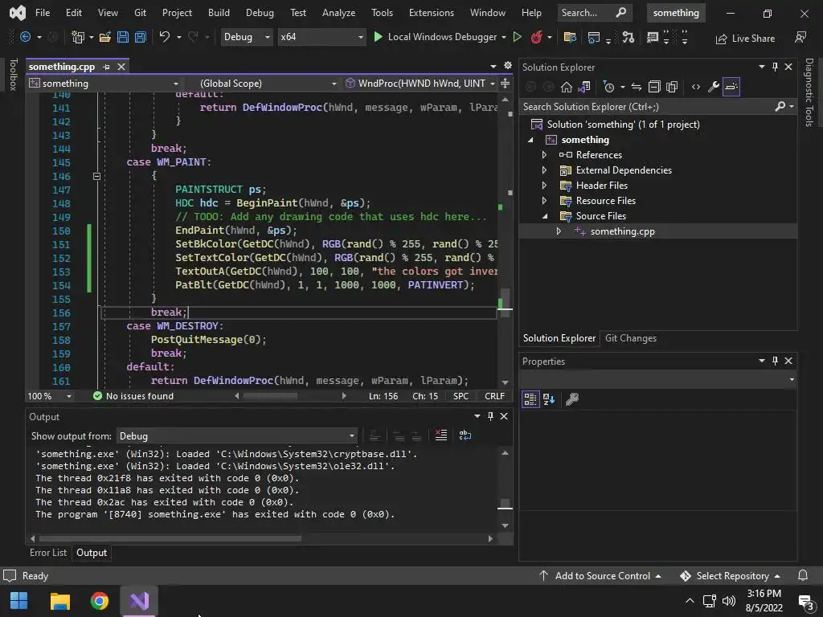Switch to the Error List tab
The width and height of the screenshot is (823, 617).
point(47,553)
